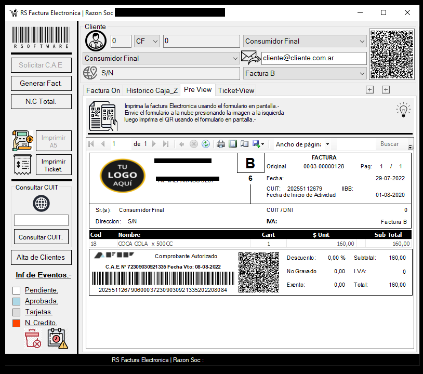
Task: Switch to the Historico Caja_Z tab
Action: tap(152, 90)
